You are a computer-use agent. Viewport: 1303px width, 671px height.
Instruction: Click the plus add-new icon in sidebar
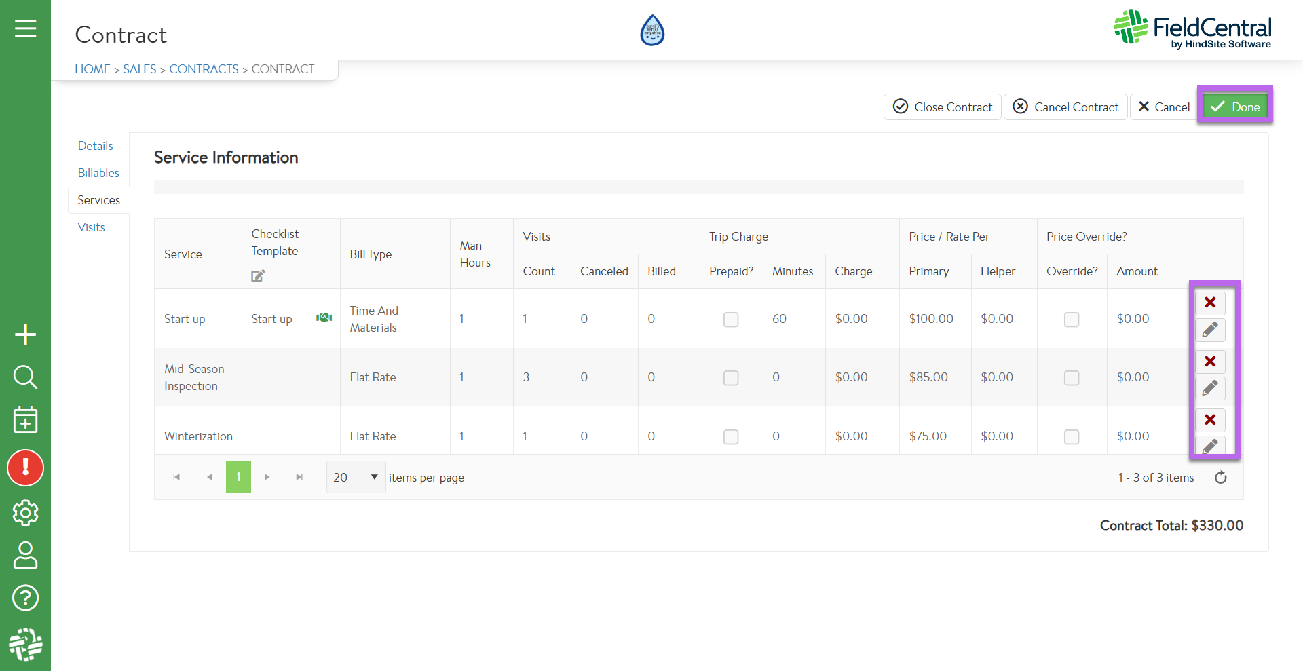point(25,334)
